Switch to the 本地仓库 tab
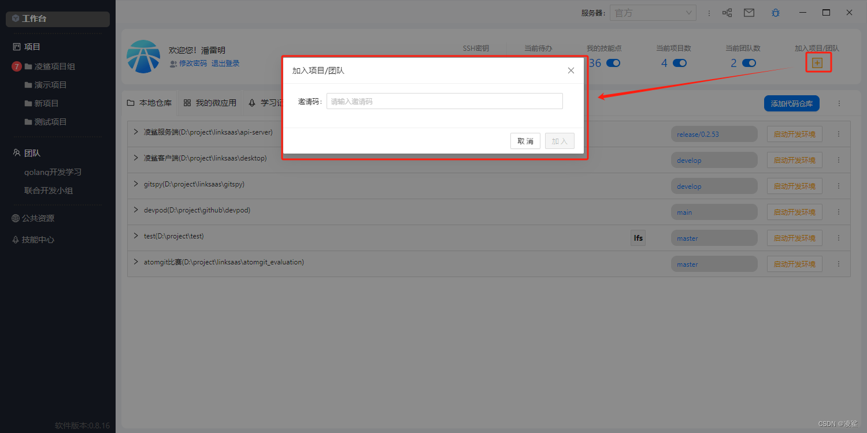 point(150,103)
